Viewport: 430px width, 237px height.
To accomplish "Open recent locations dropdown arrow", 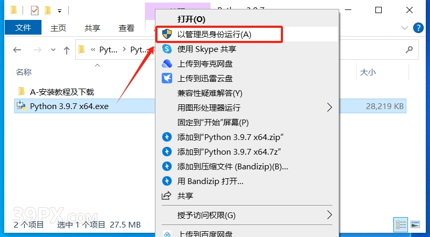I will (53, 50).
